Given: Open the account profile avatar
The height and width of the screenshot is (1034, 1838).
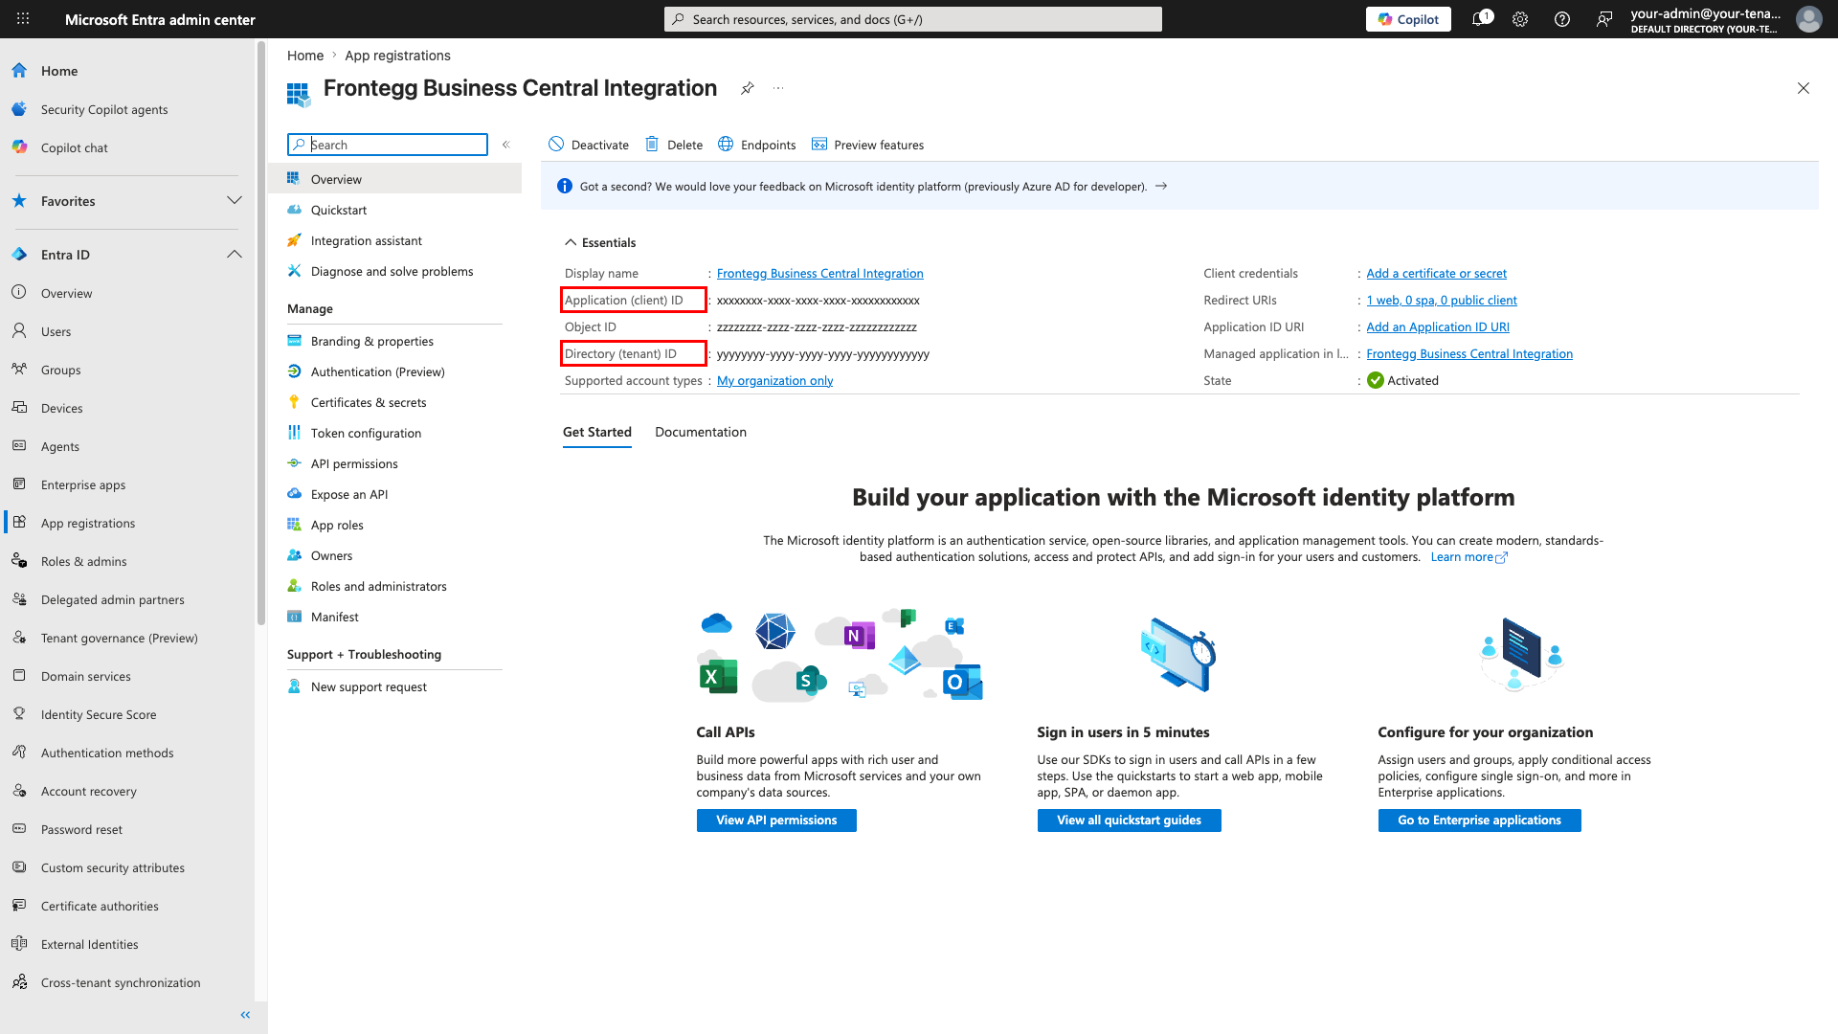Looking at the screenshot, I should [x=1808, y=19].
